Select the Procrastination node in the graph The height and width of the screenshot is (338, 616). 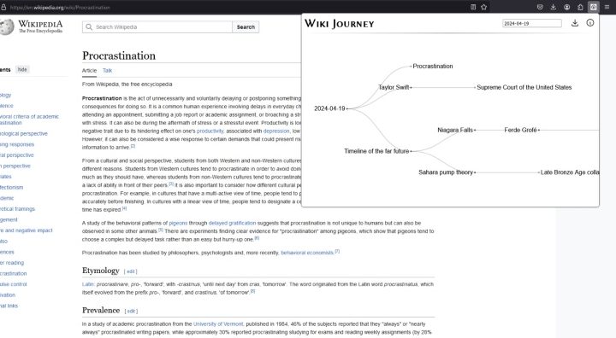pyautogui.click(x=433, y=67)
